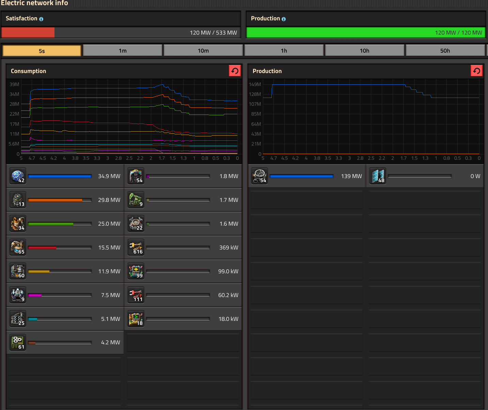Viewport: 488px width, 410px height.
Task: Click the info icon beside Satisfaction
Action: pos(41,19)
